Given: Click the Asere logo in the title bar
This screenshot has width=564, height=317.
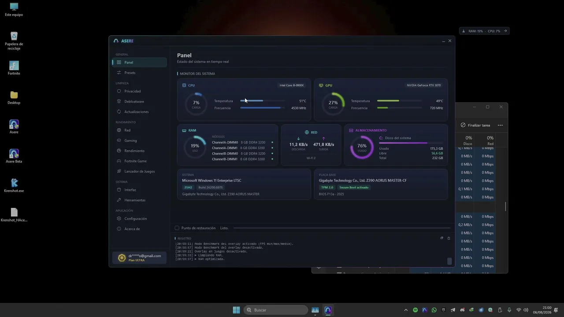Looking at the screenshot, I should (x=116, y=41).
